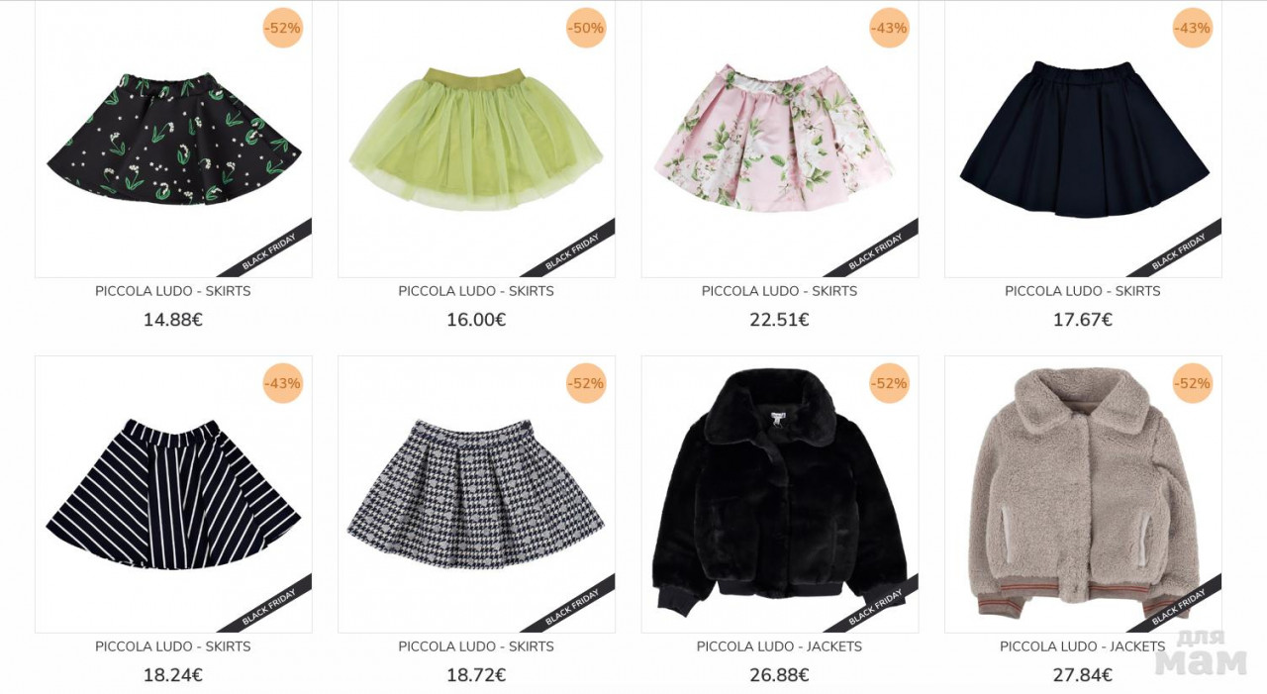Select the pink floral pleated skirt image
The width and height of the screenshot is (1267, 694).
(x=780, y=139)
